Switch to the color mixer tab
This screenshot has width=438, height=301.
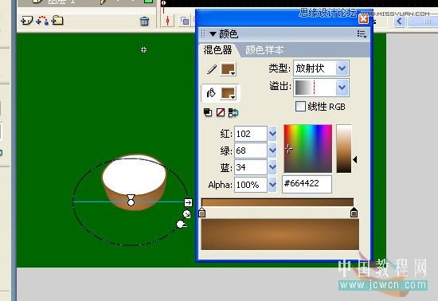[x=217, y=50]
